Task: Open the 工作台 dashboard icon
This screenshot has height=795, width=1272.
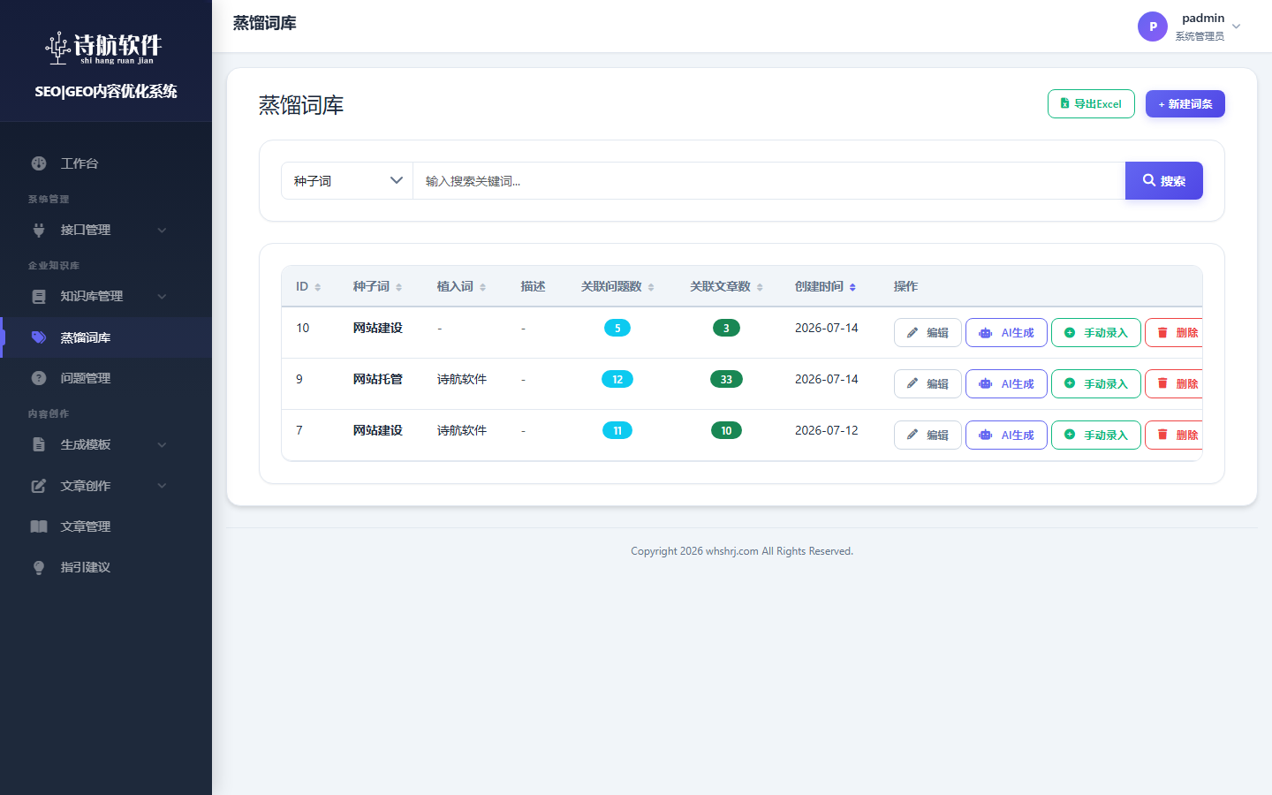Action: (x=39, y=163)
